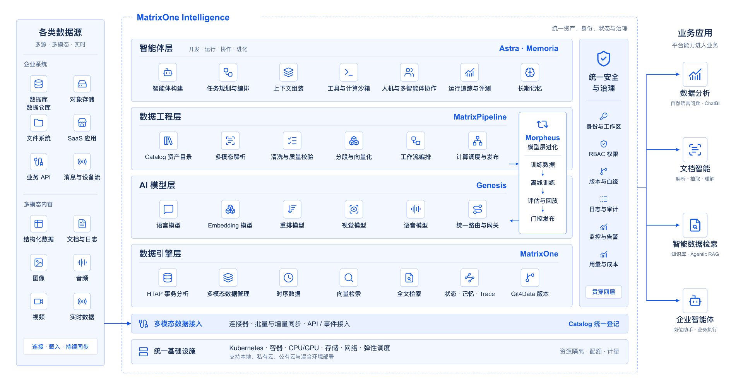Open the Morpheus 模型层进化 loop icon
This screenshot has height=383, width=743.
coord(543,124)
